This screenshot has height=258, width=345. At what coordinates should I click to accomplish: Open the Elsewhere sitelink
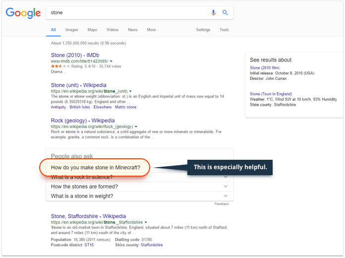[x=103, y=107]
